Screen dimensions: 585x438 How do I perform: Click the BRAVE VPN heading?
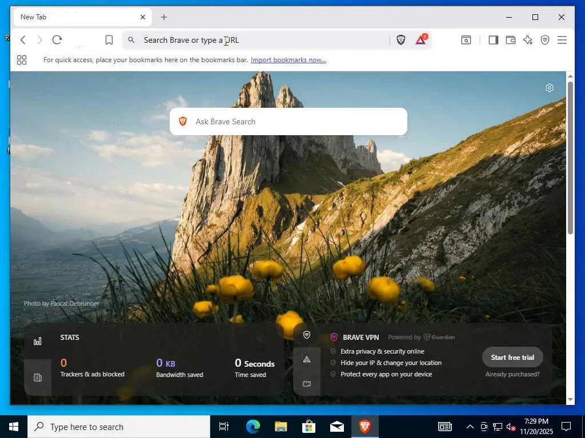coord(361,338)
